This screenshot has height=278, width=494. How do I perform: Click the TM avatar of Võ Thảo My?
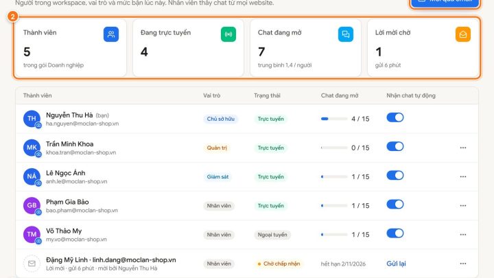[x=32, y=235]
